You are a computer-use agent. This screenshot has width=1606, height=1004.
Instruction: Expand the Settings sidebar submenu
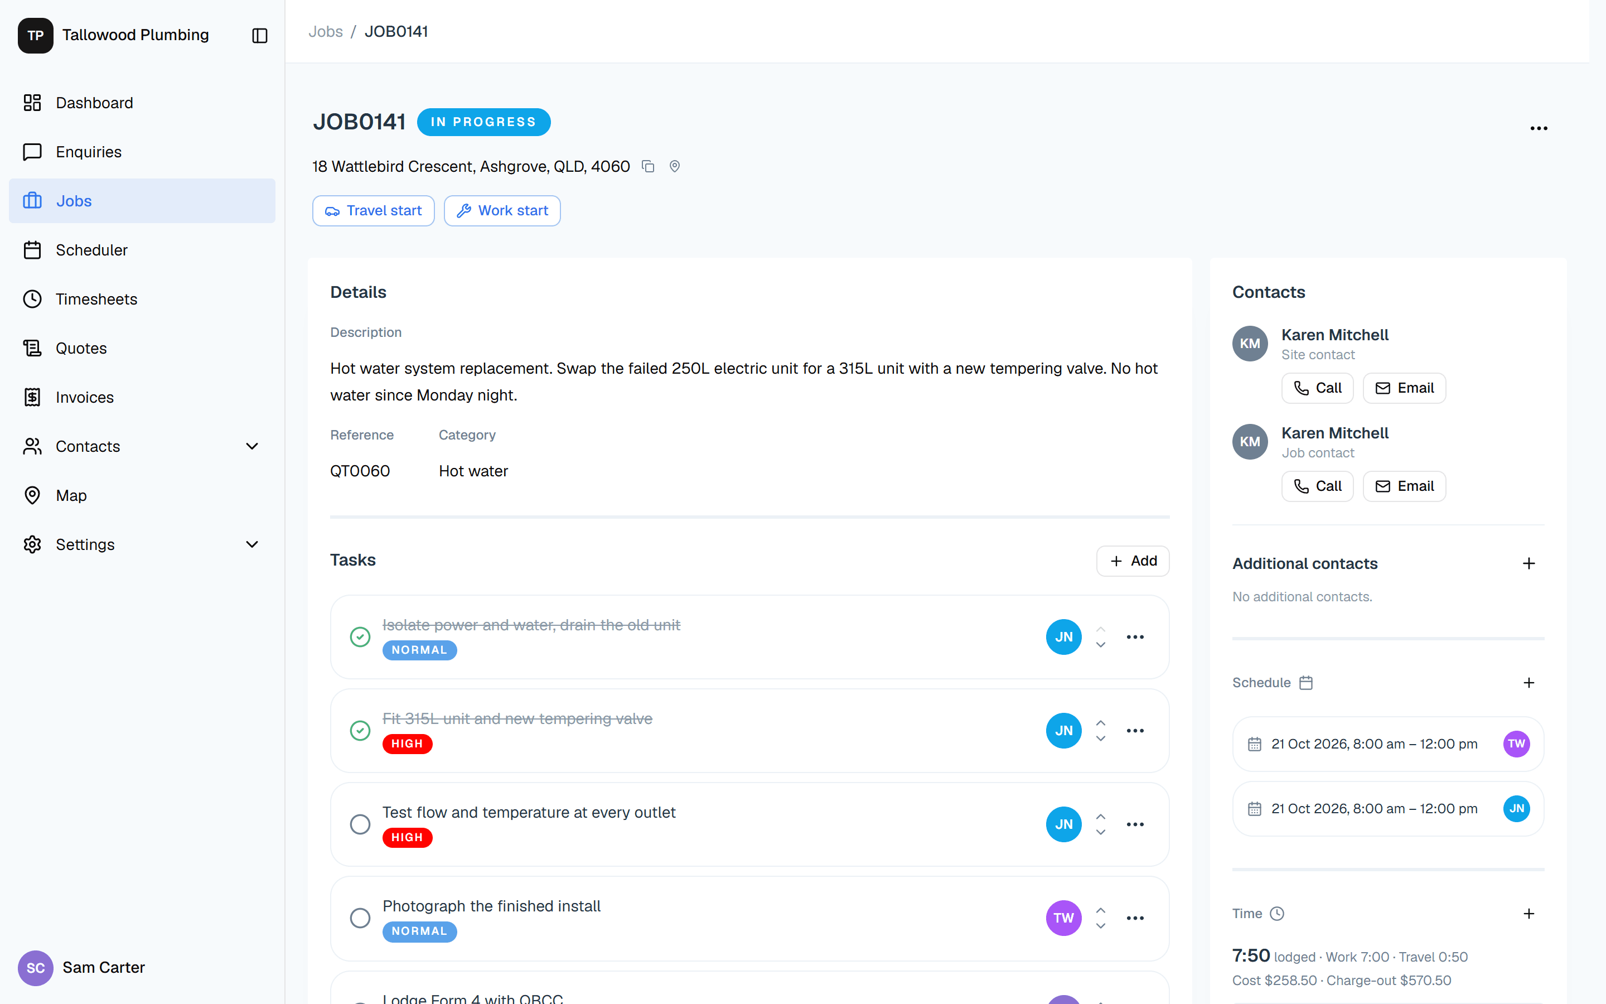click(251, 544)
